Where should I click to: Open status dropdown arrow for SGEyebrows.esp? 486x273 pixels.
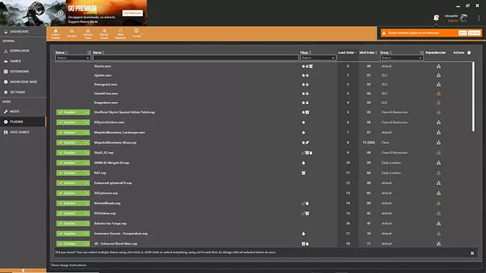[x=87, y=193]
